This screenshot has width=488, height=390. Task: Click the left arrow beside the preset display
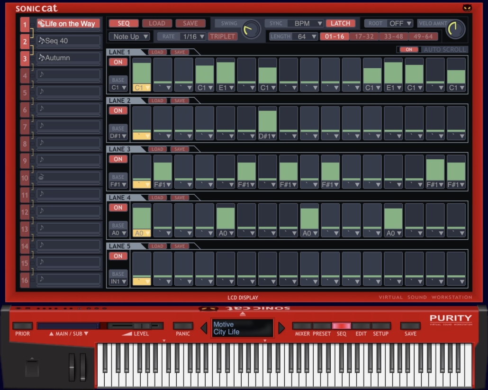point(203,327)
